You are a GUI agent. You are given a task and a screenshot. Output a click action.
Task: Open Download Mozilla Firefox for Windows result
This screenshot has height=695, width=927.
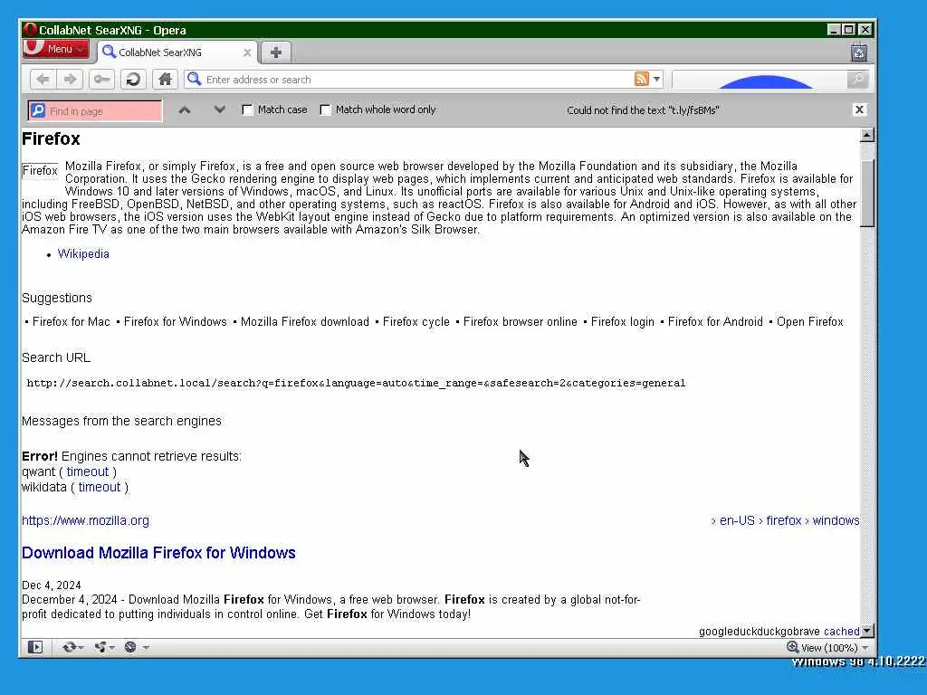[158, 553]
